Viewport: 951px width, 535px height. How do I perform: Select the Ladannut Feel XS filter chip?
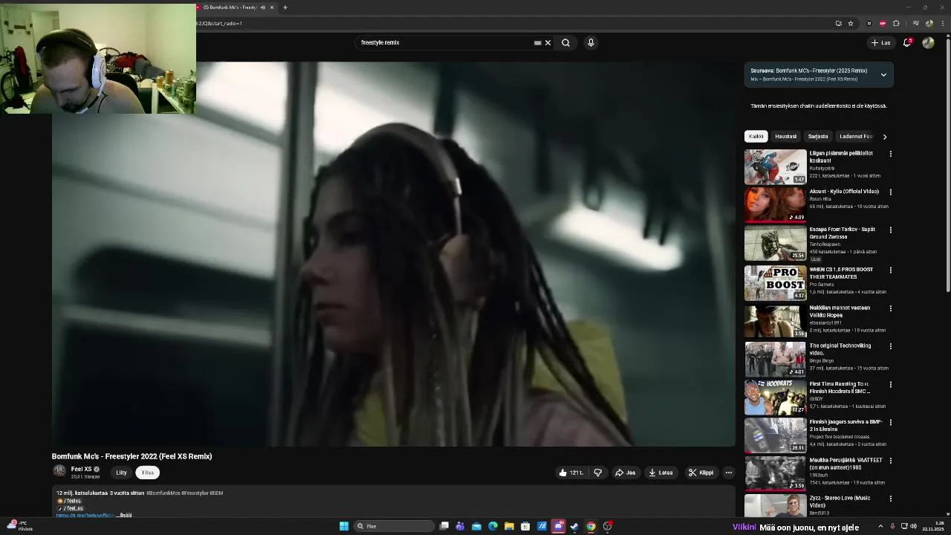pos(856,137)
